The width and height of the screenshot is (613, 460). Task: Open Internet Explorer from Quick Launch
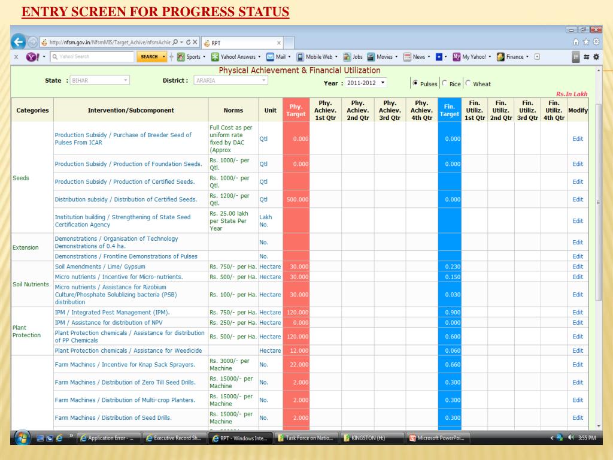[x=59, y=438]
